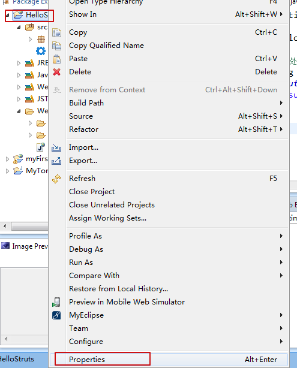
Task: Click the JSP file icon in tree
Action: tap(41, 147)
